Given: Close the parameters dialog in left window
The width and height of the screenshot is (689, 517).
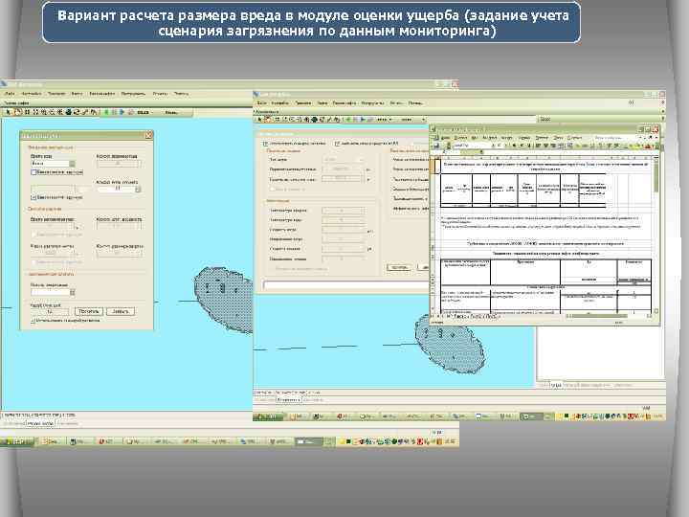Looking at the screenshot, I should pos(148,135).
